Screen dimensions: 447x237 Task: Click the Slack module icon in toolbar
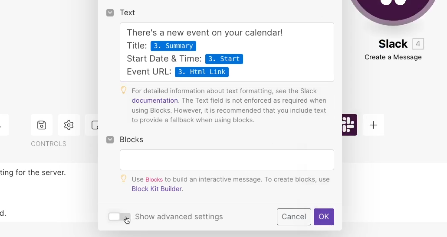[349, 125]
